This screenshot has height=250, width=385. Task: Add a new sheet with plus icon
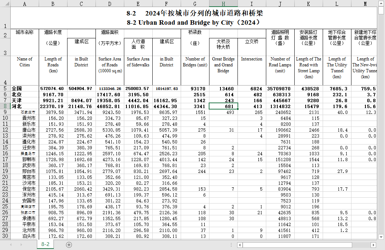69,244
